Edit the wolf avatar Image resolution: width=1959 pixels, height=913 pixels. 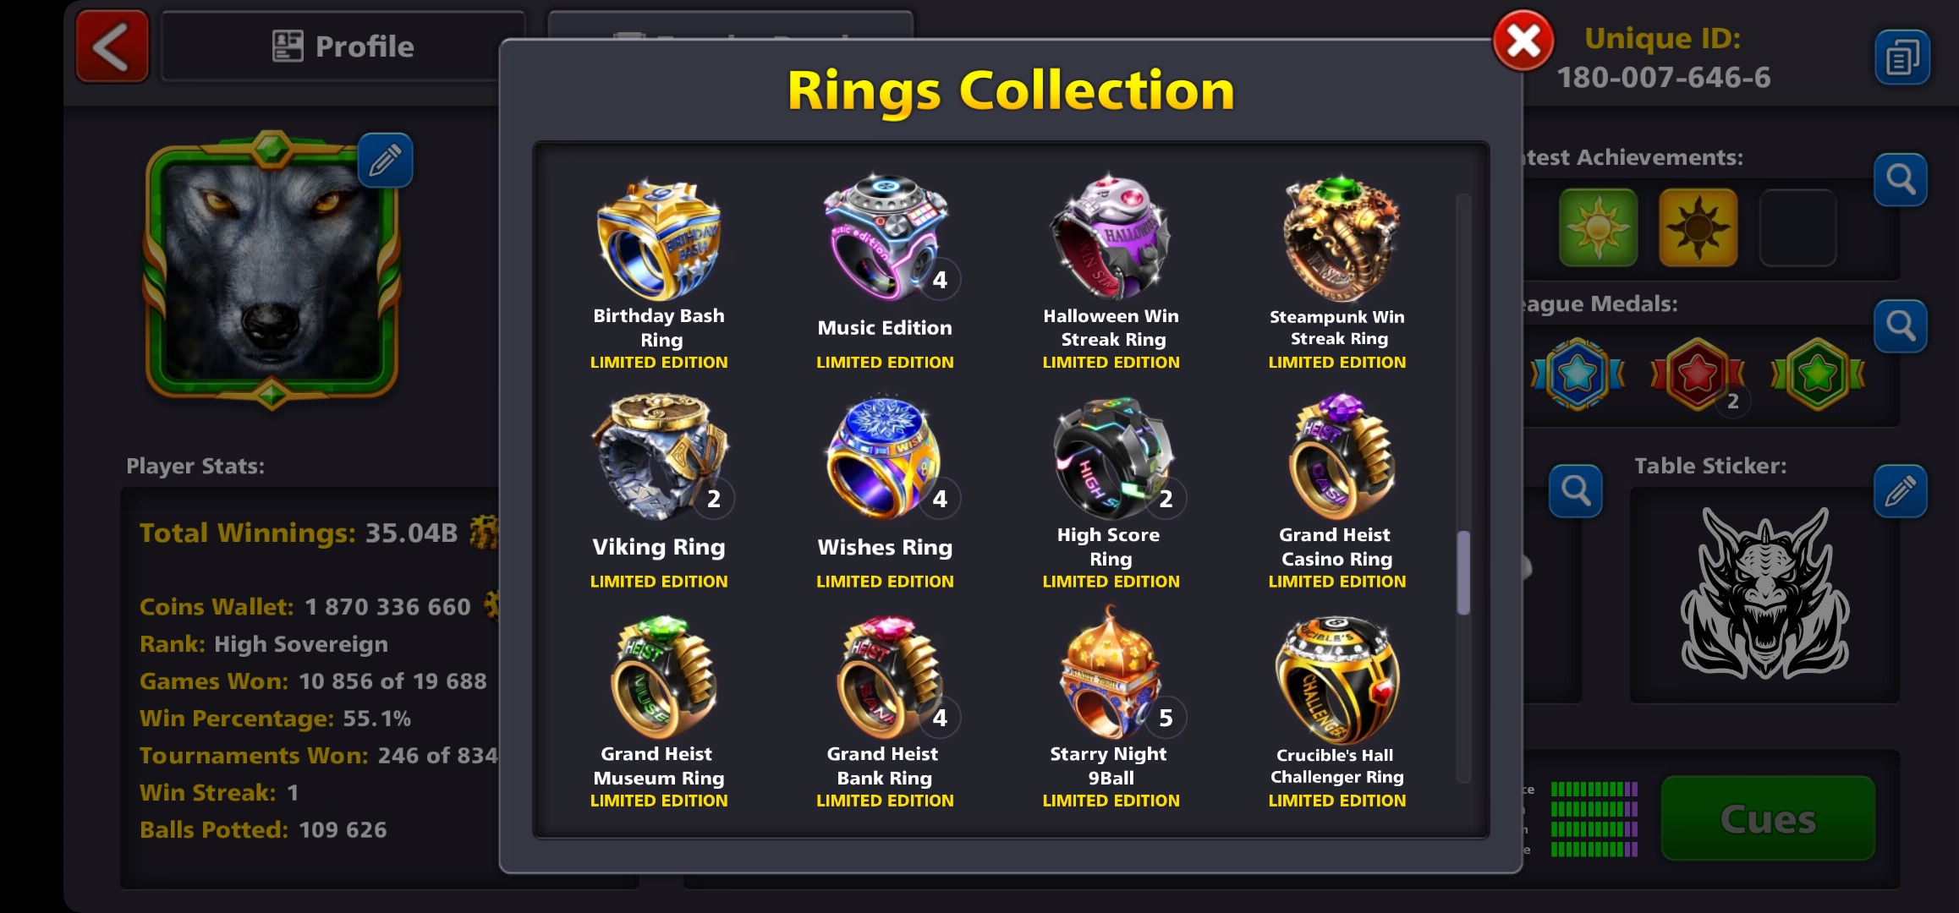click(x=385, y=160)
